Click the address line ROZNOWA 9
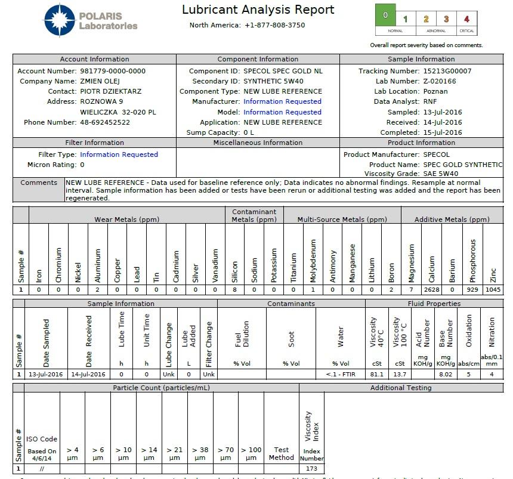Image resolution: width=513 pixels, height=479 pixels. coord(101,101)
